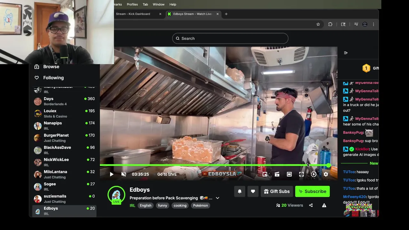
Task: Open Nanapips channel in sidebar
Action: pos(64,126)
